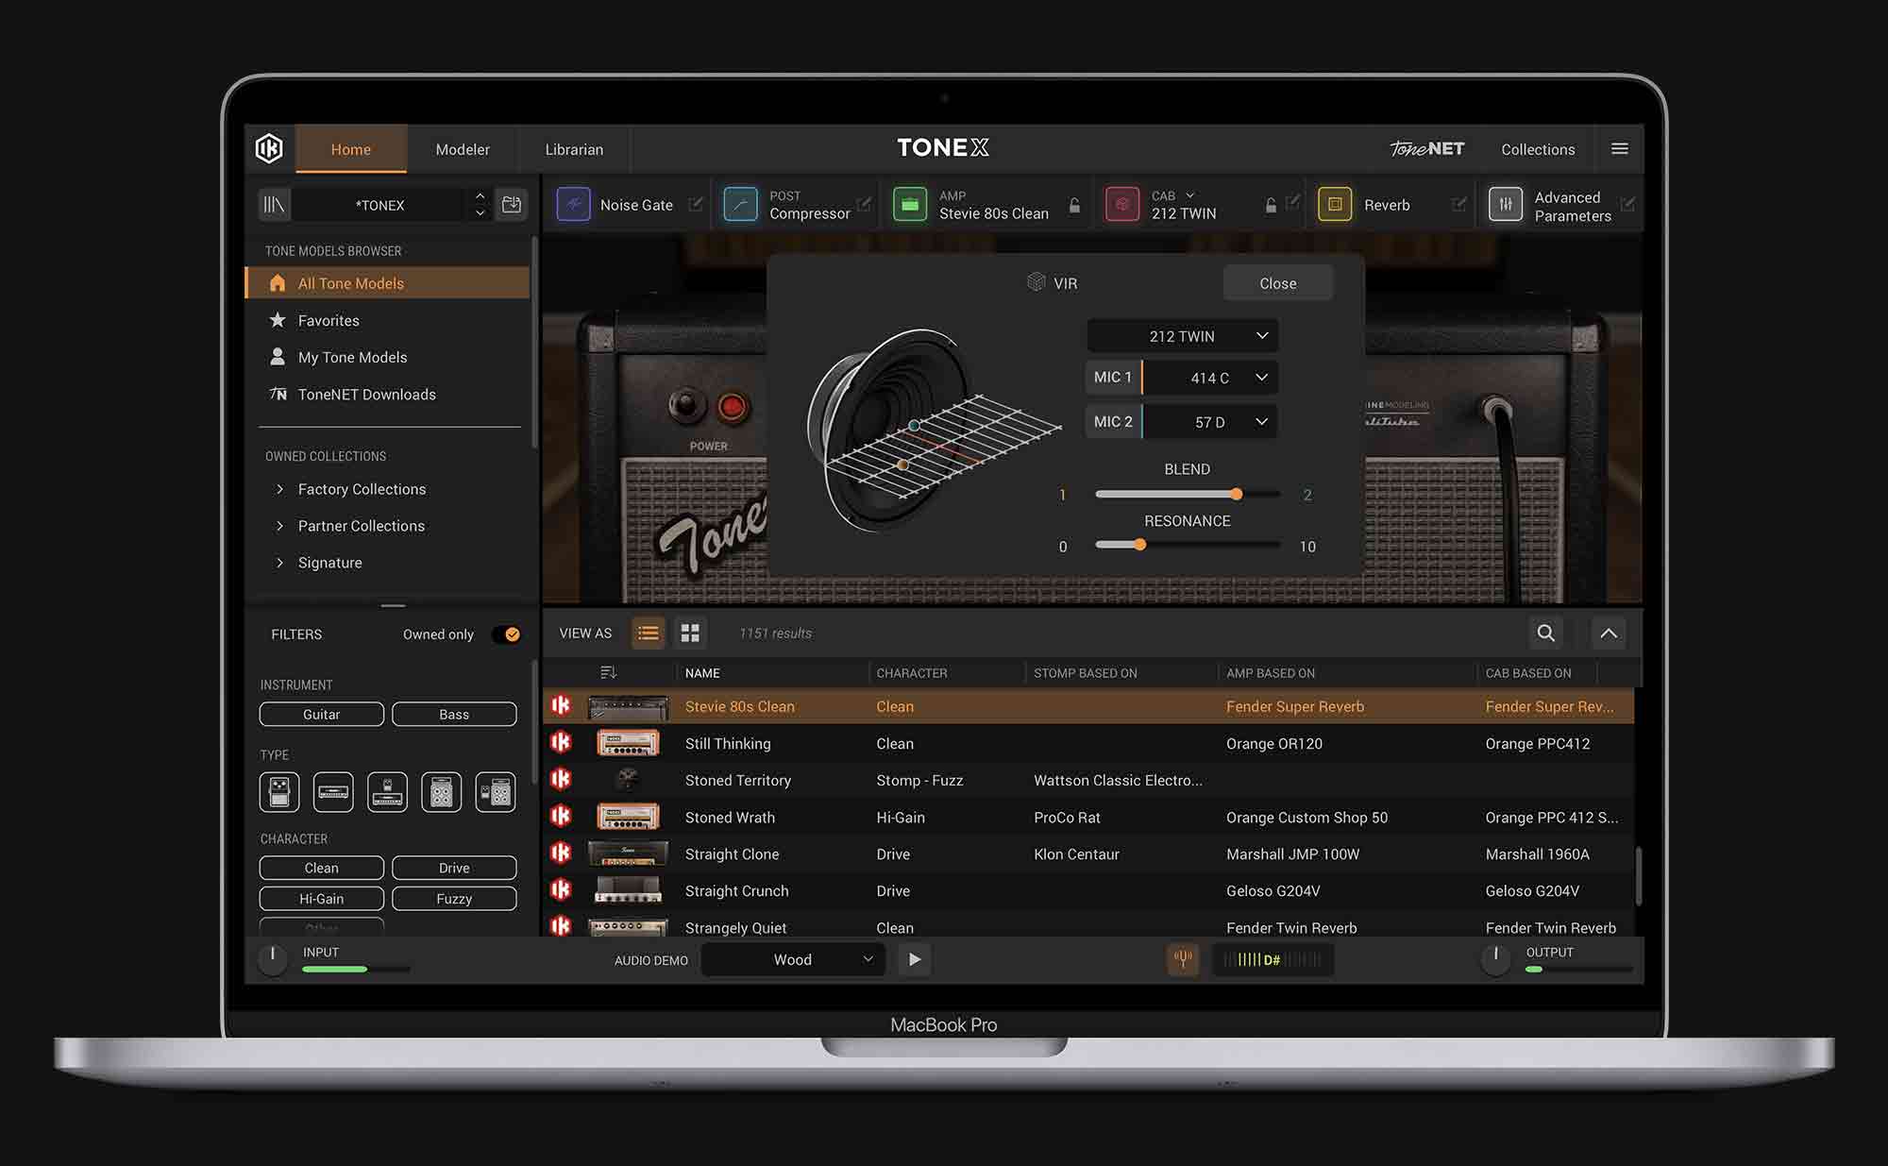The width and height of the screenshot is (1888, 1166).
Task: Open the hamburger menu
Action: coord(1620,149)
